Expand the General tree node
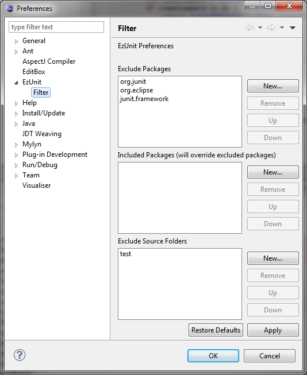Image resolution: width=307 pixels, height=375 pixels. tap(16, 41)
